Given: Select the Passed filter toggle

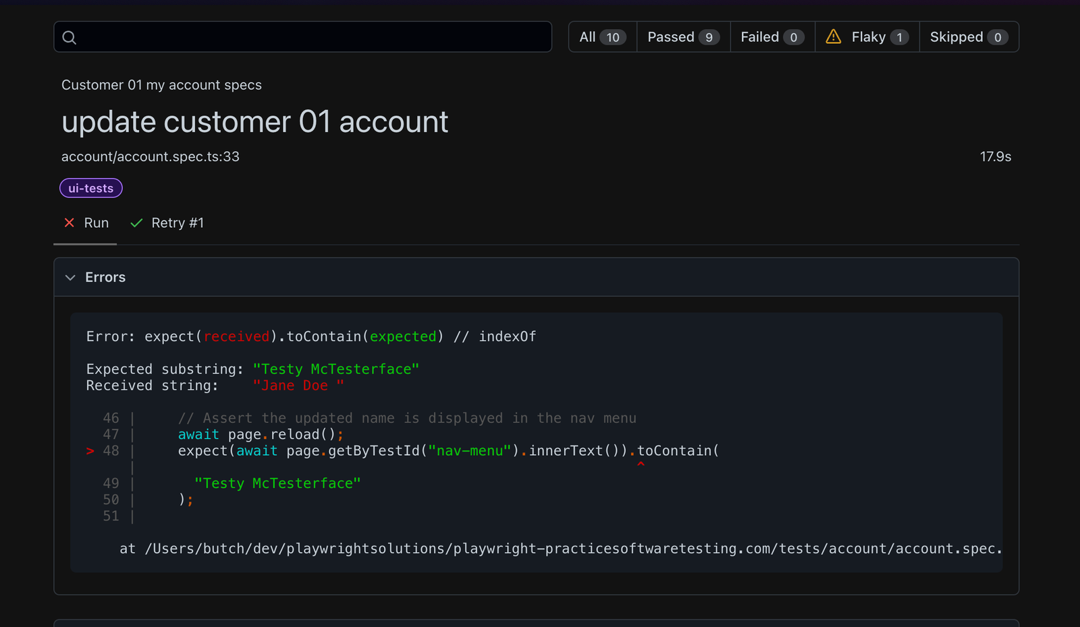Looking at the screenshot, I should click(x=682, y=37).
